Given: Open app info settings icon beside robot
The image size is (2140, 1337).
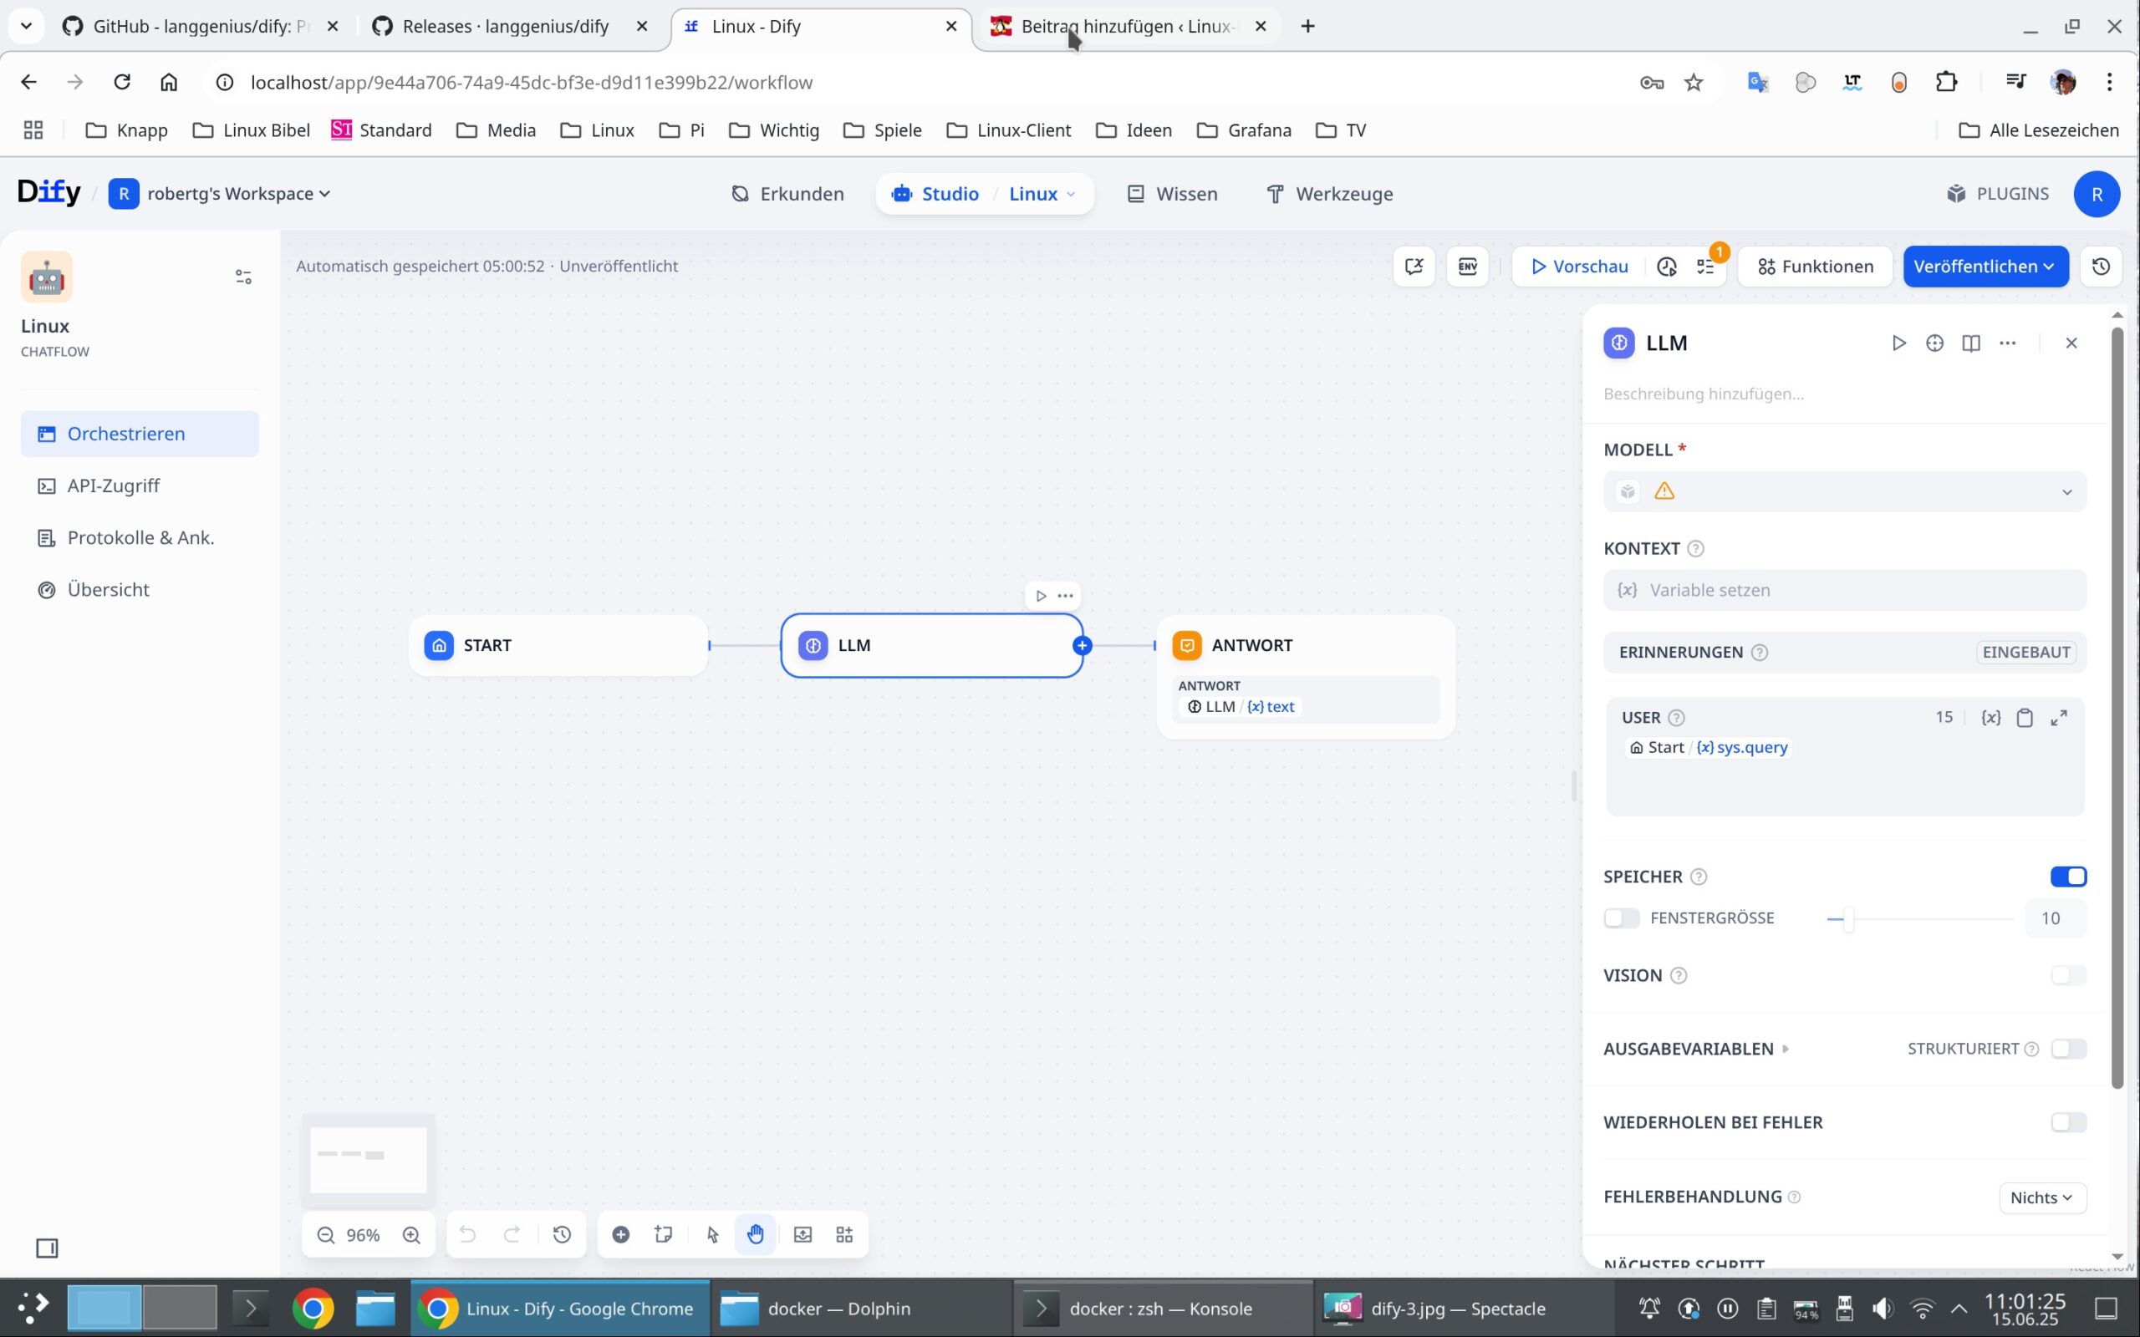Looking at the screenshot, I should pos(243,277).
